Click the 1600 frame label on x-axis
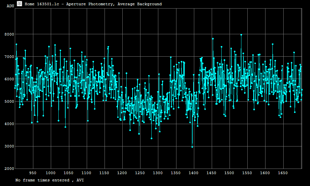310x186 pixels. (x=265, y=173)
